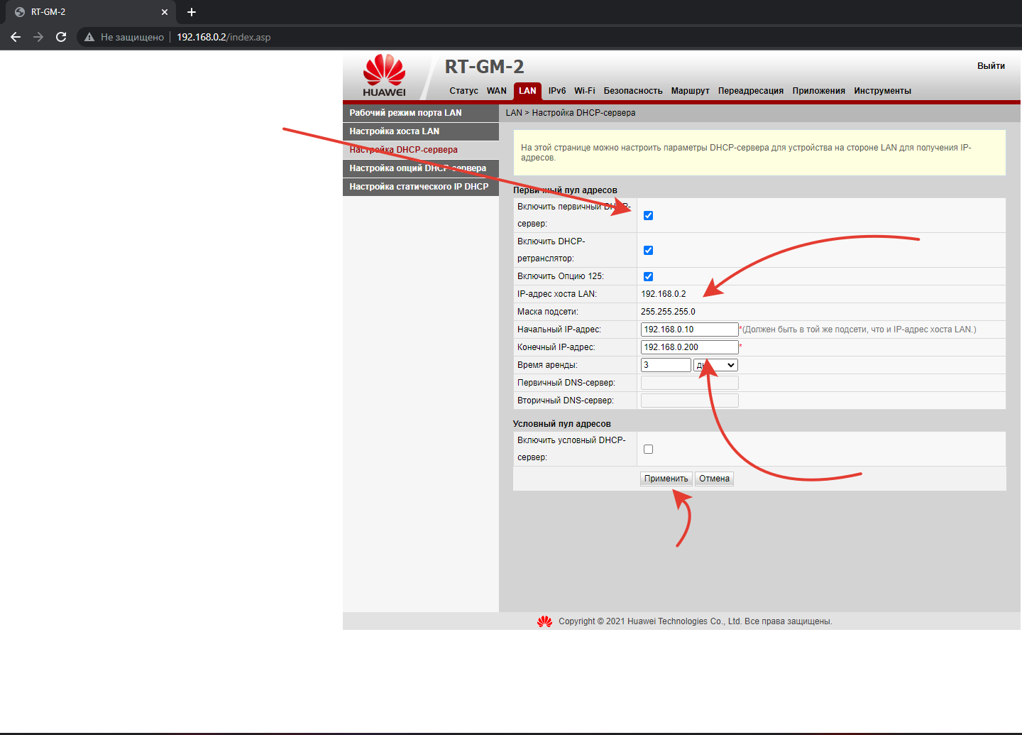Click the starting IP address field
The image size is (1022, 735).
pyautogui.click(x=689, y=330)
